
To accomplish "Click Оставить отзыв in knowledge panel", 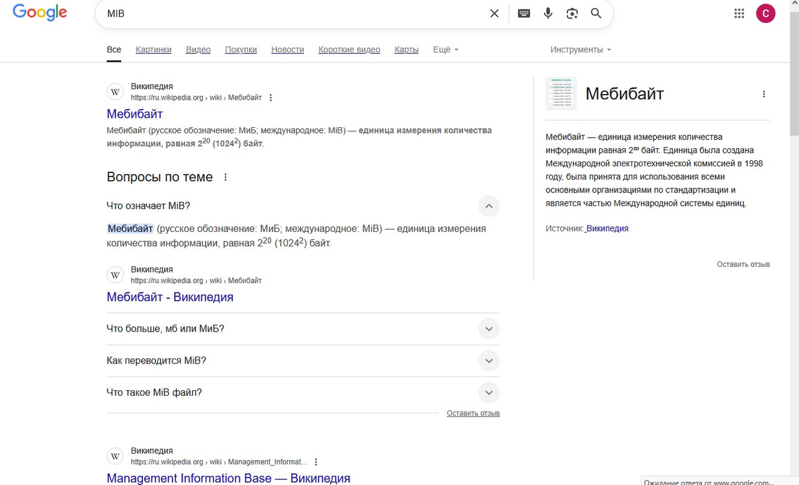I will tap(743, 264).
